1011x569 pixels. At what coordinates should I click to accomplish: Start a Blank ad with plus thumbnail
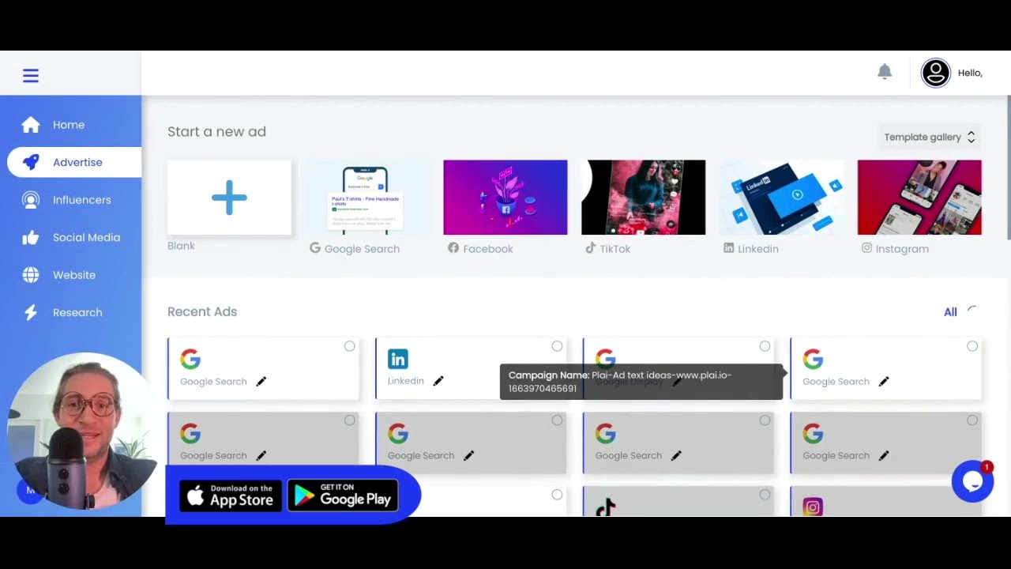click(x=229, y=198)
